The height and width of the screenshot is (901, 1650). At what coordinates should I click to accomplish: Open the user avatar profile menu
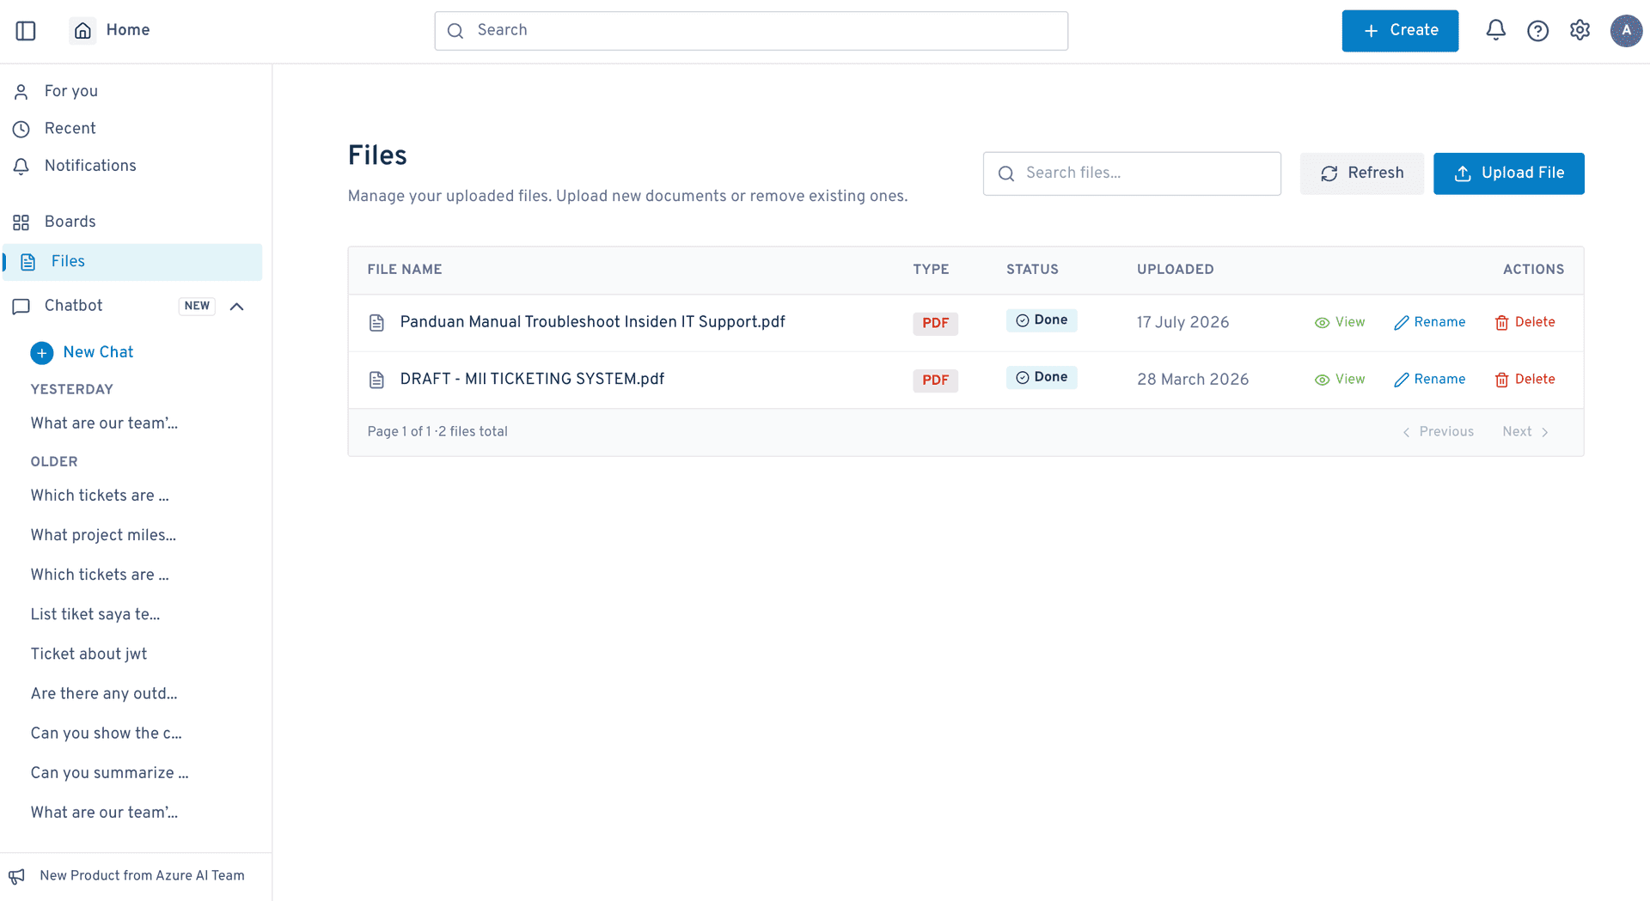coord(1626,31)
